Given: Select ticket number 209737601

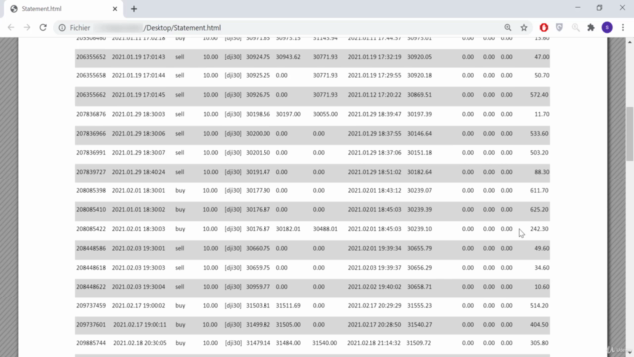Looking at the screenshot, I should tap(91, 324).
